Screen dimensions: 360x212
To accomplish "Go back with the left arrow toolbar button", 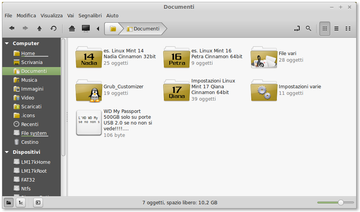I will [x=12, y=29].
